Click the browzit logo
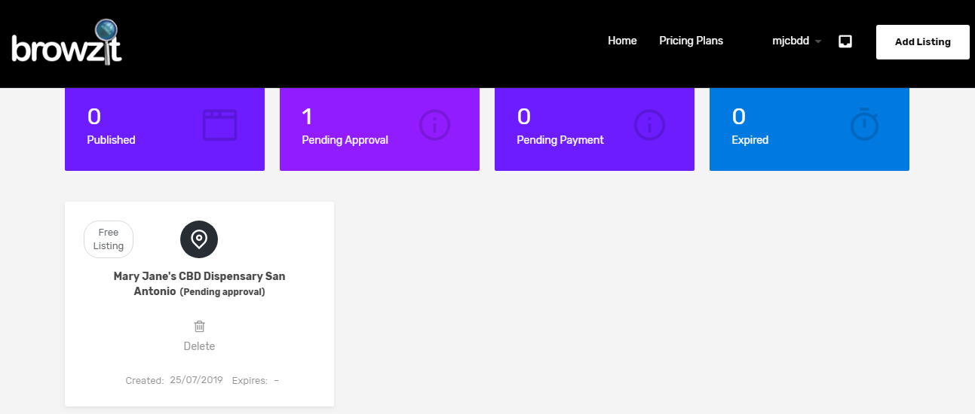The width and height of the screenshot is (975, 414). coord(66,42)
